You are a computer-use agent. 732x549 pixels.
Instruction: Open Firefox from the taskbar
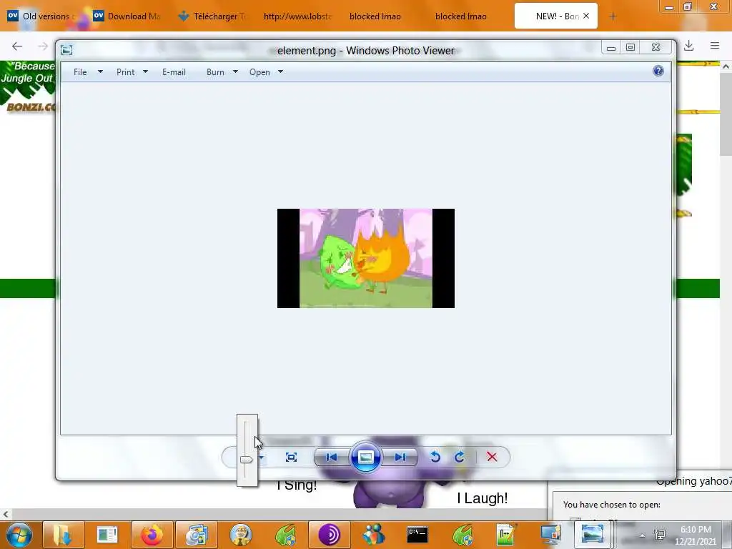(x=152, y=535)
